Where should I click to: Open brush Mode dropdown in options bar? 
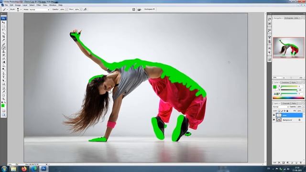click(39, 10)
